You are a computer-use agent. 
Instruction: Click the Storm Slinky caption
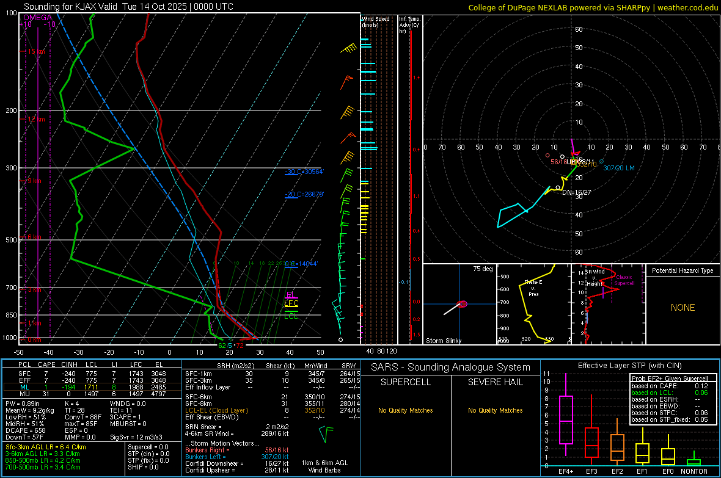[443, 341]
